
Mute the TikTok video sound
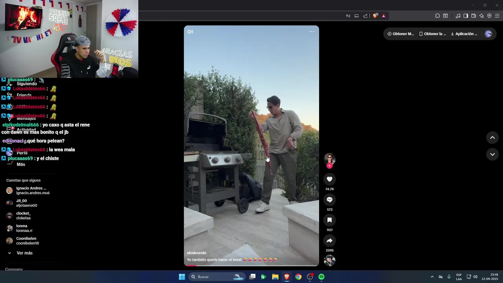[x=190, y=32]
